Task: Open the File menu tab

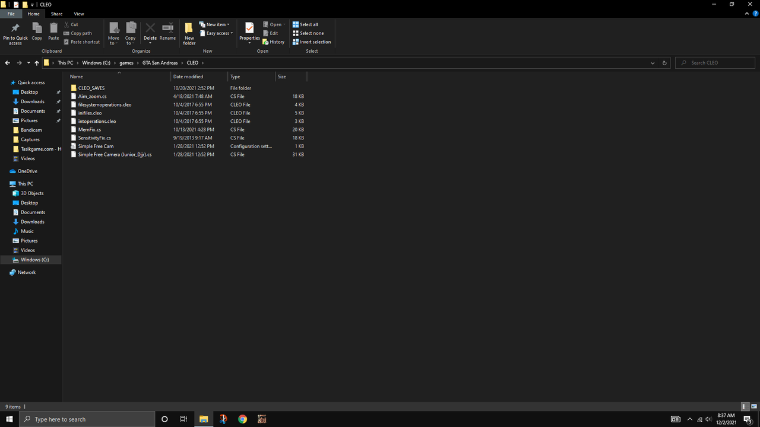Action: (x=11, y=14)
